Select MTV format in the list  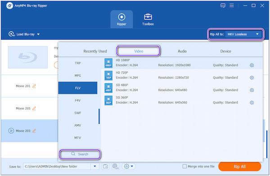[x=78, y=138]
